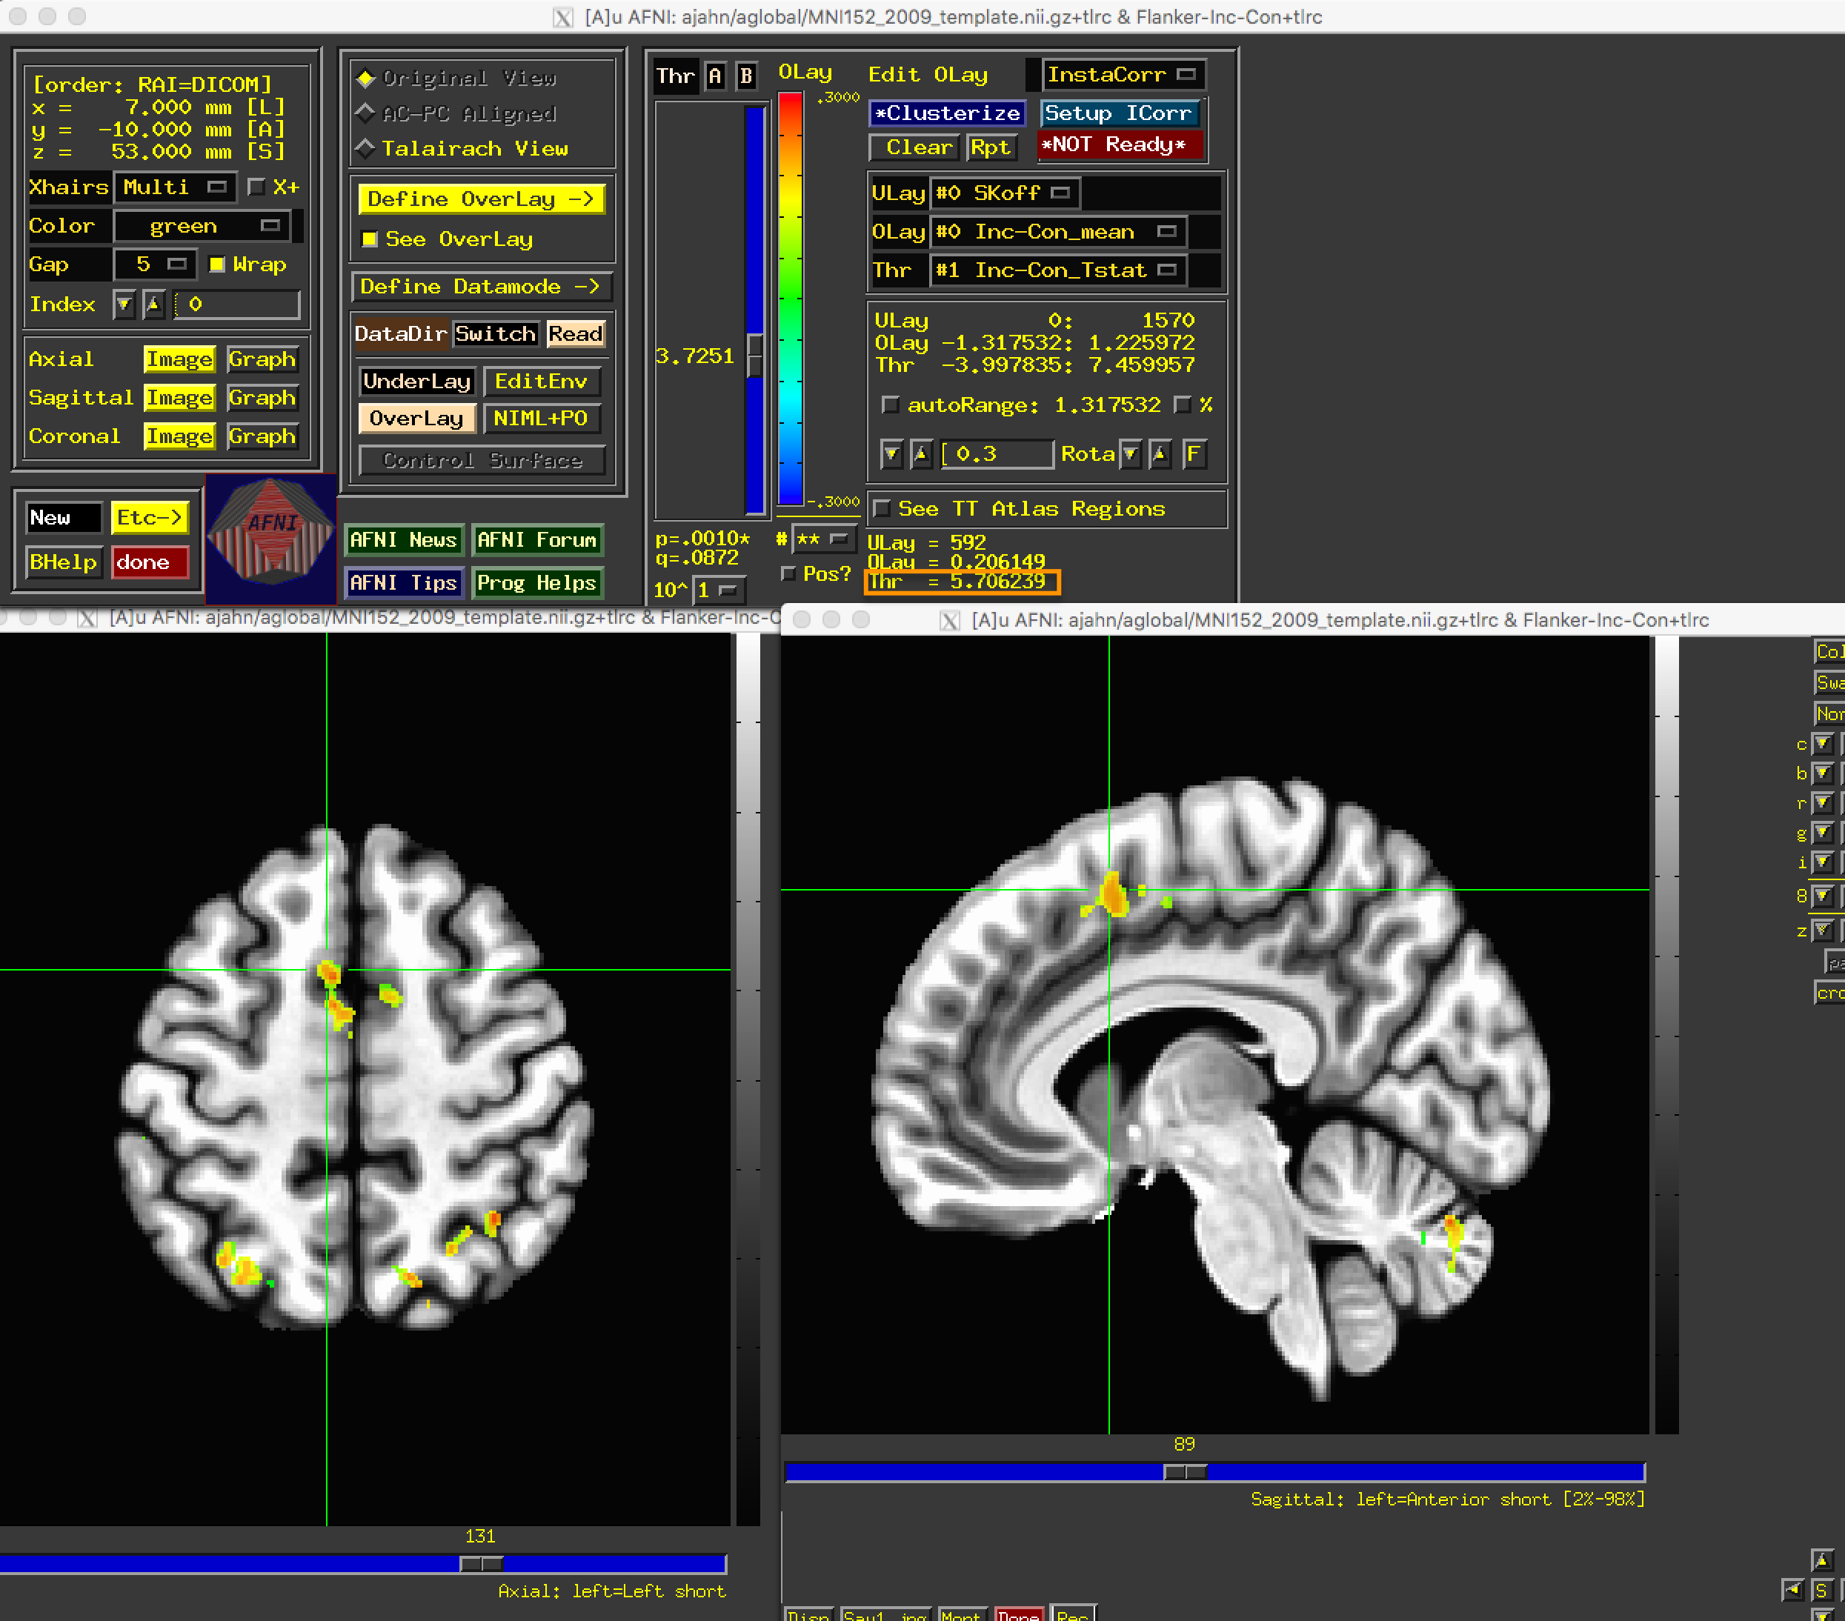Image resolution: width=1845 pixels, height=1621 pixels.
Task: Open the Xhairs Multi dropdown
Action: point(176,187)
